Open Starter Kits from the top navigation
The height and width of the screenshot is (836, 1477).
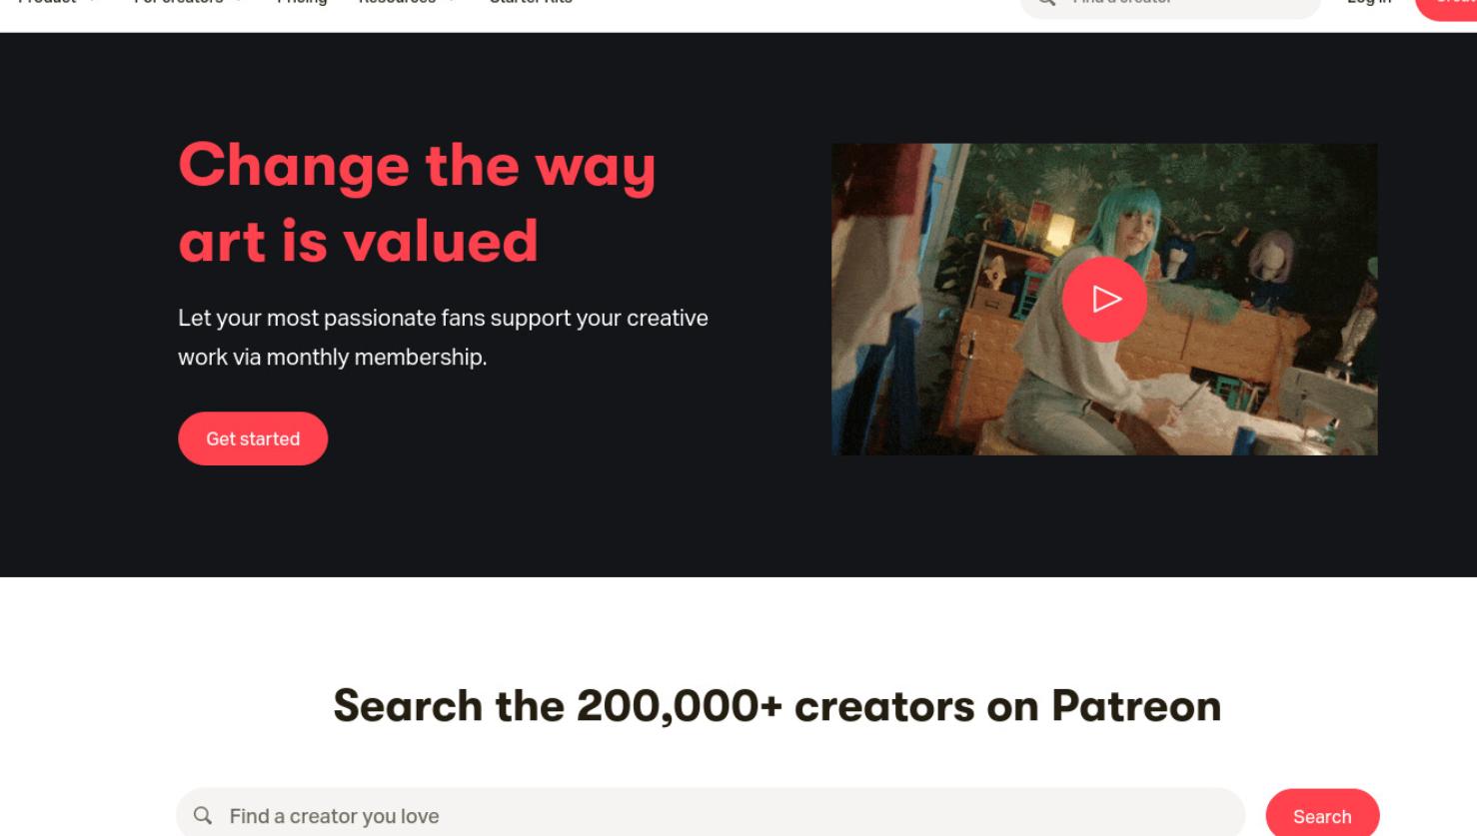(x=531, y=2)
